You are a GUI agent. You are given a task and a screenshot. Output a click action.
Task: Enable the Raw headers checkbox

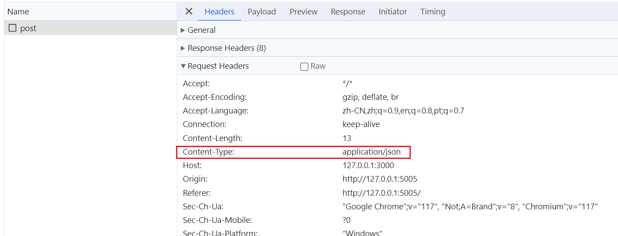point(304,67)
